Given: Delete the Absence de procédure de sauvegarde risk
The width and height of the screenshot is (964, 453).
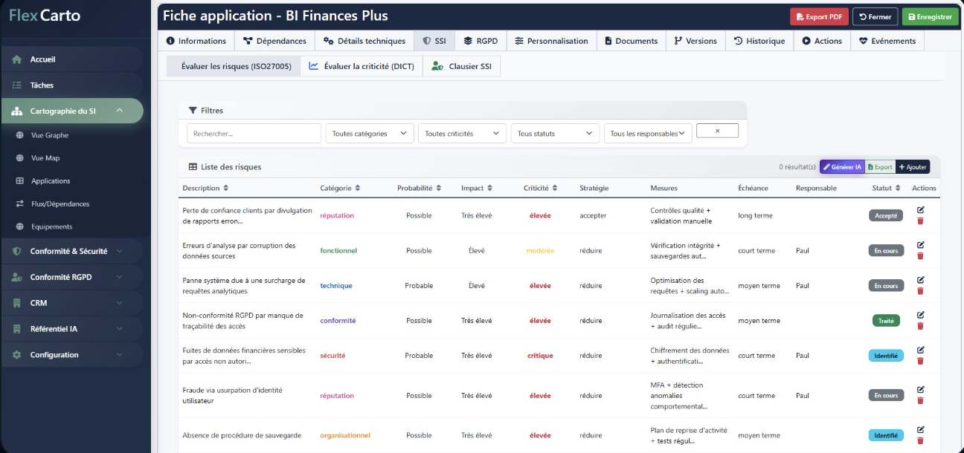Looking at the screenshot, I should click(920, 440).
